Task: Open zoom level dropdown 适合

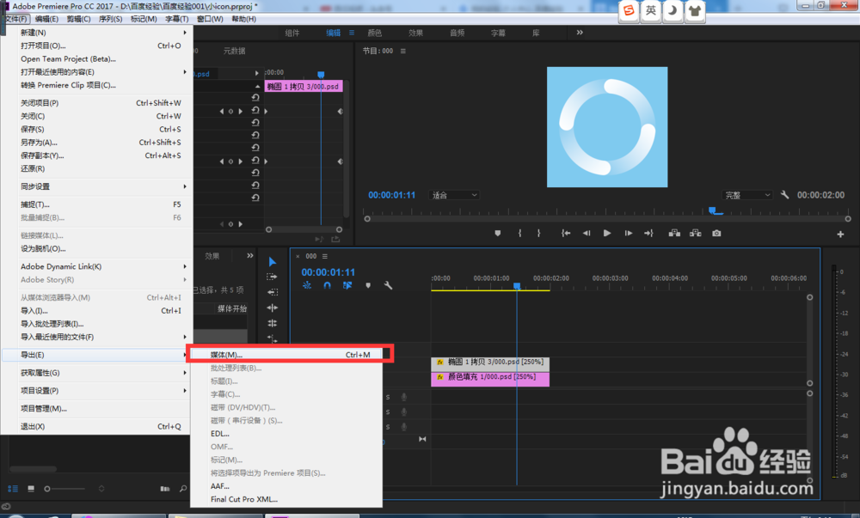Action: (x=454, y=195)
